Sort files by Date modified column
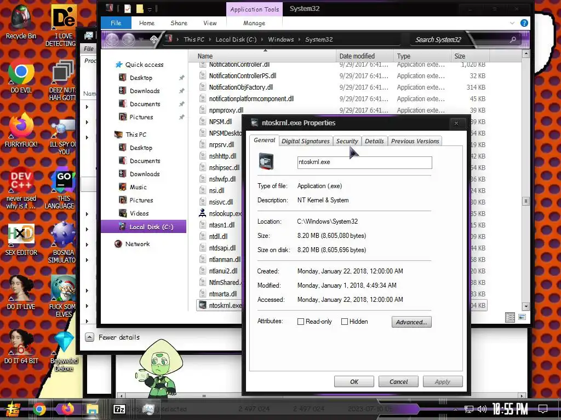The image size is (561, 420). tap(364, 56)
